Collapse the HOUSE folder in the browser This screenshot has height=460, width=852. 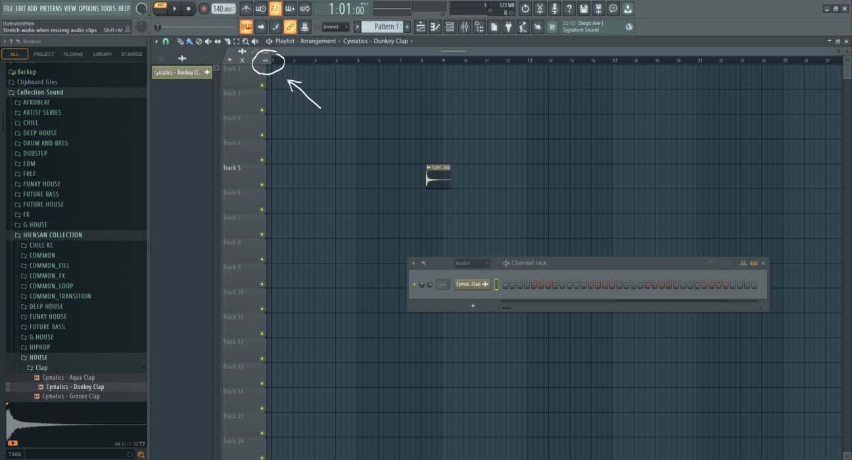tap(37, 357)
